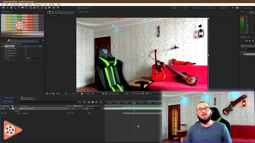Toggle the shy layers switch in the timeline
Screen dimensions: 255x143
[89, 102]
